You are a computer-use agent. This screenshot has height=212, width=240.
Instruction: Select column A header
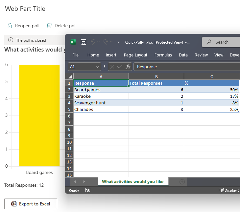pyautogui.click(x=101, y=76)
